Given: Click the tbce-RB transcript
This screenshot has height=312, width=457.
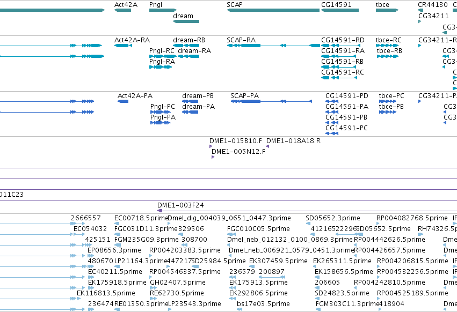Looking at the screenshot, I should [387, 56].
